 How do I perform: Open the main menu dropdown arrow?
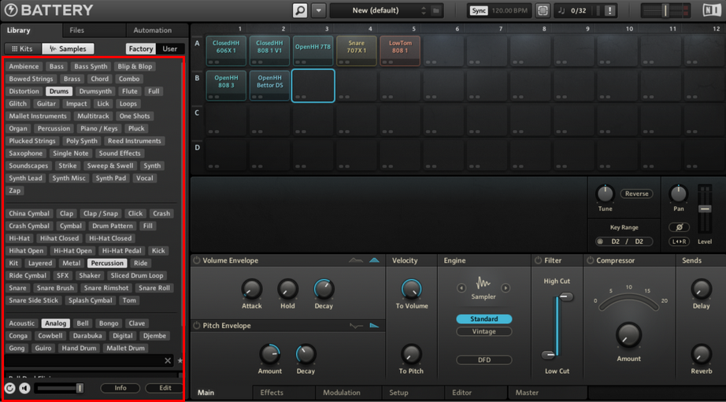[x=319, y=10]
